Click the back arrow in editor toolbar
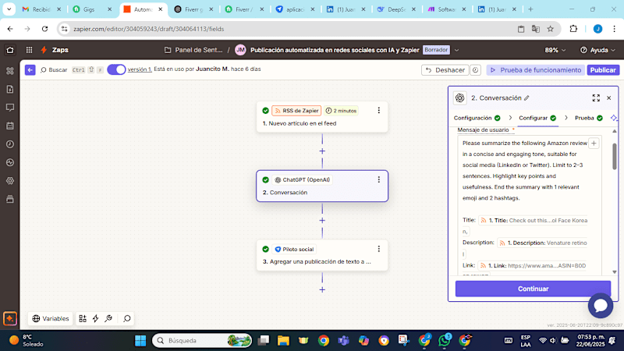Screen dimensions: 624x351 pos(30,69)
